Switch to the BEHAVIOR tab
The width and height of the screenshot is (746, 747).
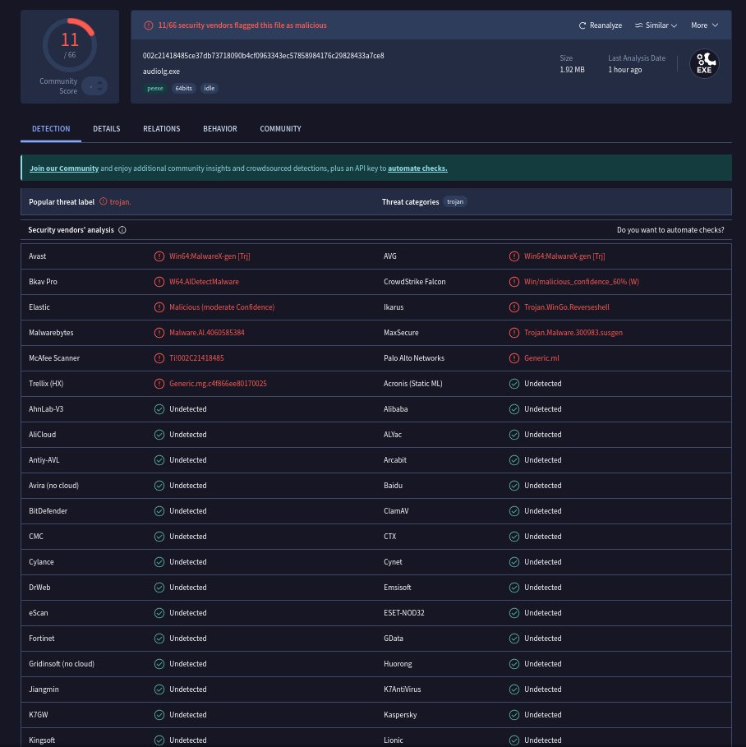coord(220,129)
